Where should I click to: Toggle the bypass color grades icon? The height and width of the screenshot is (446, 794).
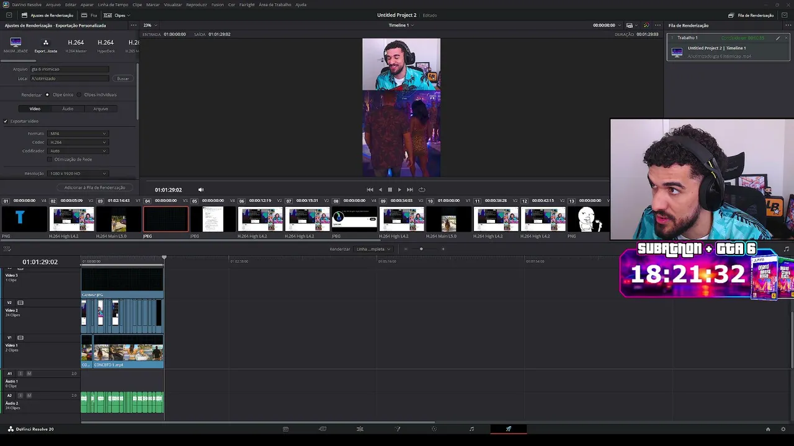click(646, 25)
